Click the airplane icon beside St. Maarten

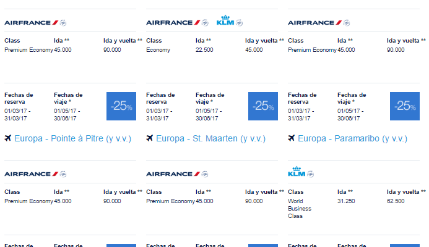150,138
